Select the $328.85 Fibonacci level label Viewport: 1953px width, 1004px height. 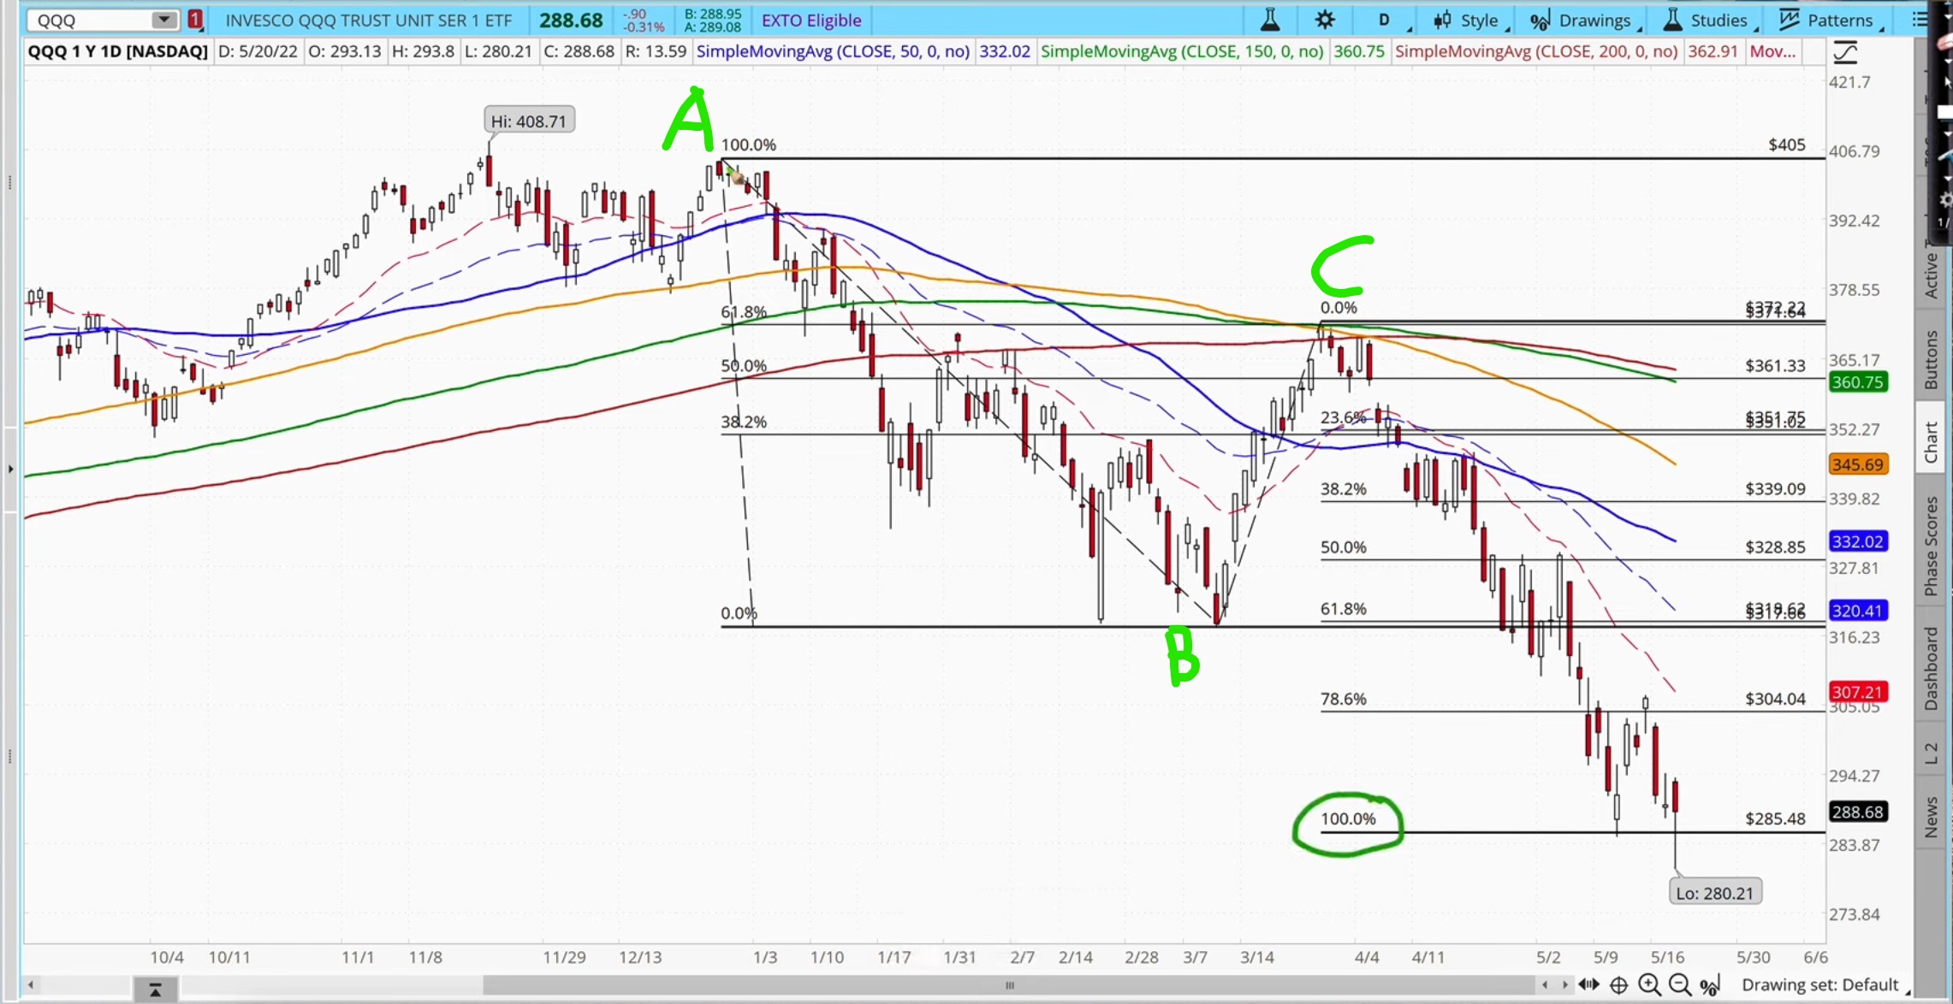tap(1775, 546)
